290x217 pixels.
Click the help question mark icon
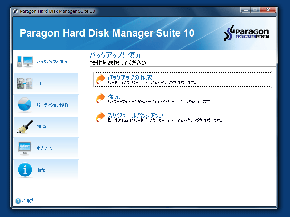coord(18,201)
